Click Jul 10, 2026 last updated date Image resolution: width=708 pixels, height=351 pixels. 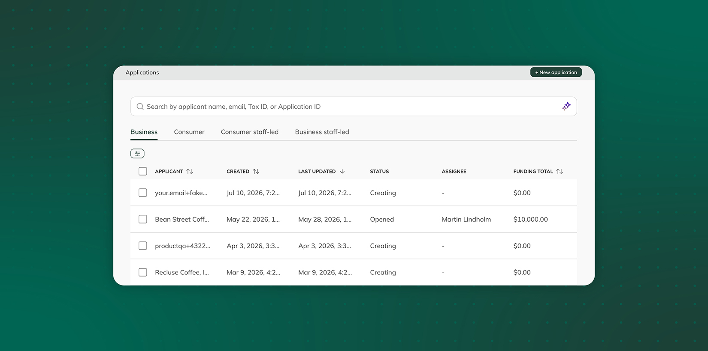coord(325,193)
